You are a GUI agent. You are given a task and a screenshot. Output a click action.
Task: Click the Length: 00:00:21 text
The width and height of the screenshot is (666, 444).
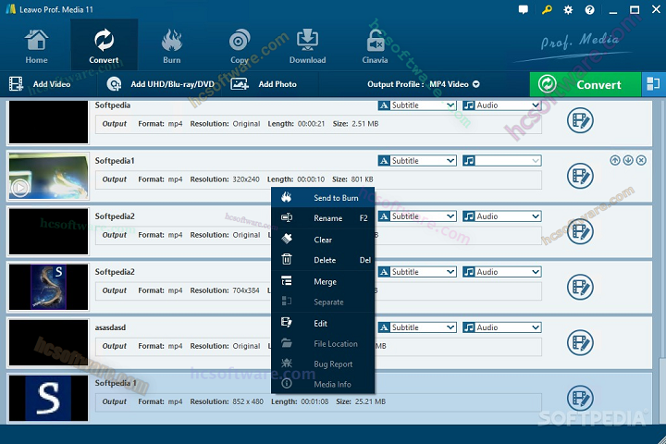296,124
